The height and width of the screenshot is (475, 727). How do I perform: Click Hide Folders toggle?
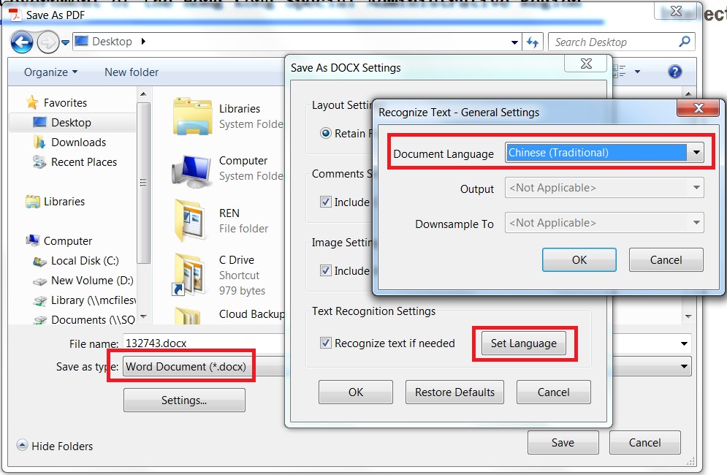[55, 446]
